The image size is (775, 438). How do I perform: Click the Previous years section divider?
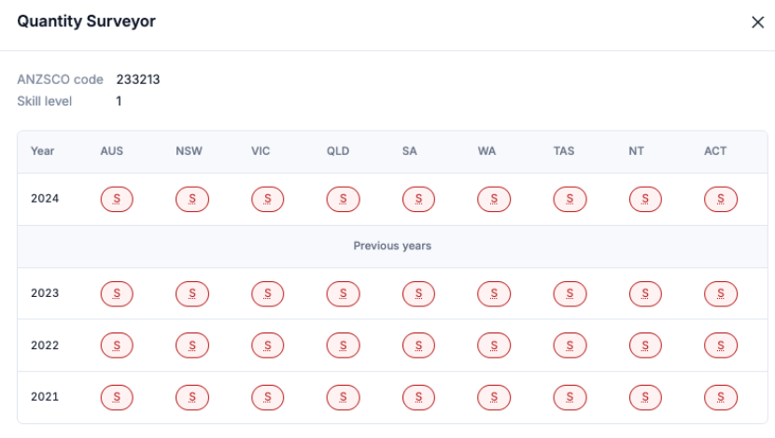392,247
